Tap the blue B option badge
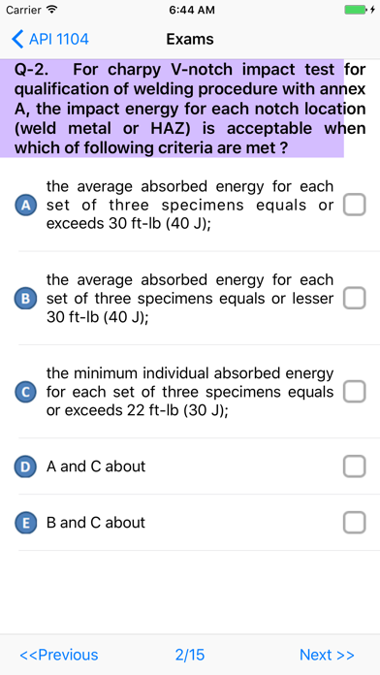This screenshot has height=675, width=380. point(25,299)
